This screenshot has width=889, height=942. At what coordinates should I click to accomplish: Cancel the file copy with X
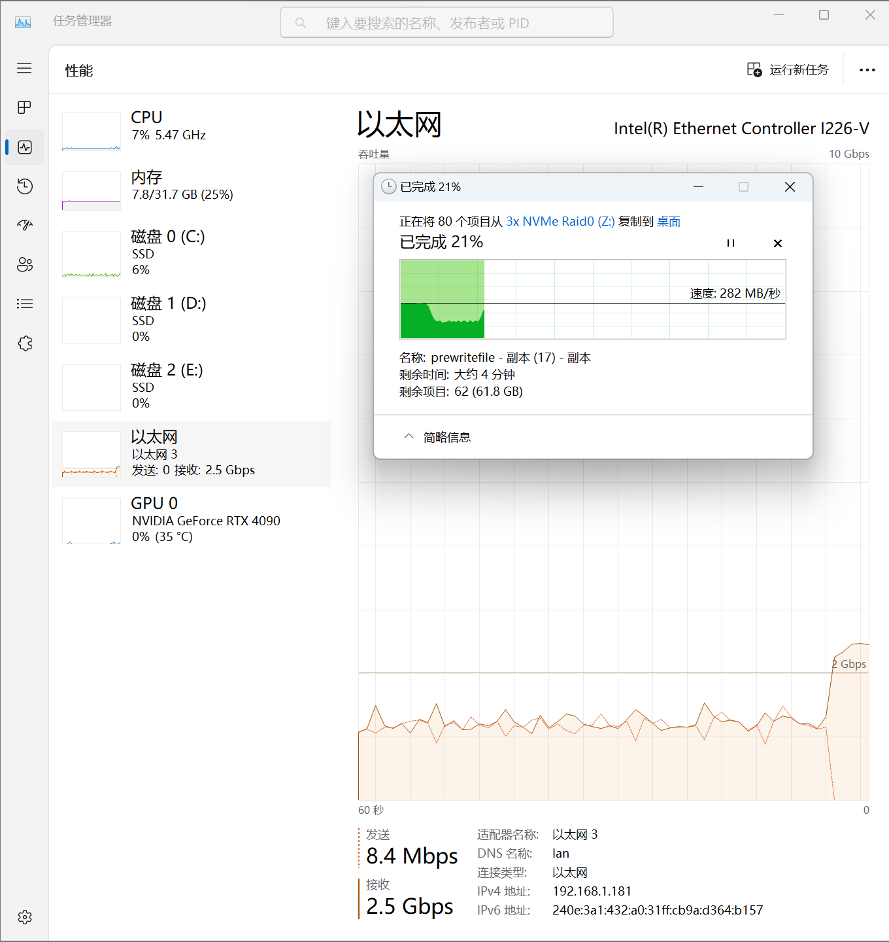point(778,243)
